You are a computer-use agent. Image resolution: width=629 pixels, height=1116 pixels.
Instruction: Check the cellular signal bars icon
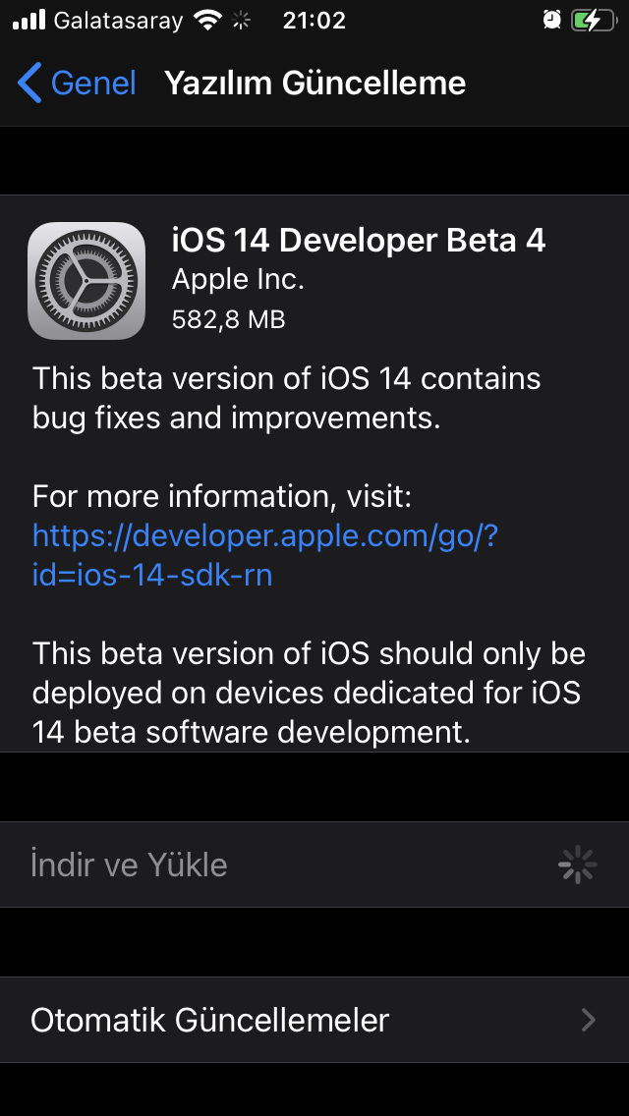coord(29,20)
